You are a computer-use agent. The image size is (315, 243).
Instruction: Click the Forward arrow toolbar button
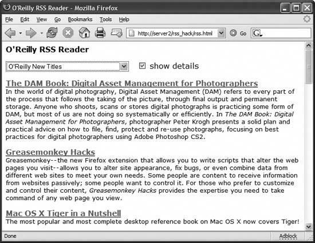pos(31,33)
